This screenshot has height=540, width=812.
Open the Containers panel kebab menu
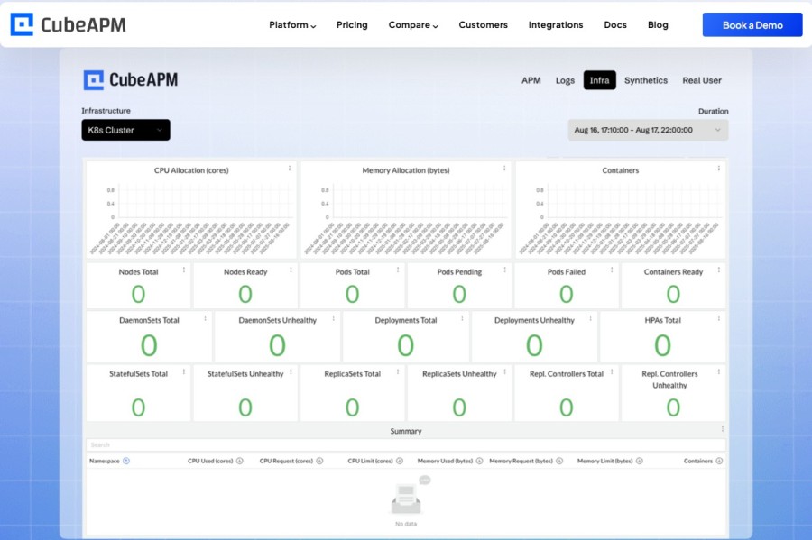tap(719, 168)
